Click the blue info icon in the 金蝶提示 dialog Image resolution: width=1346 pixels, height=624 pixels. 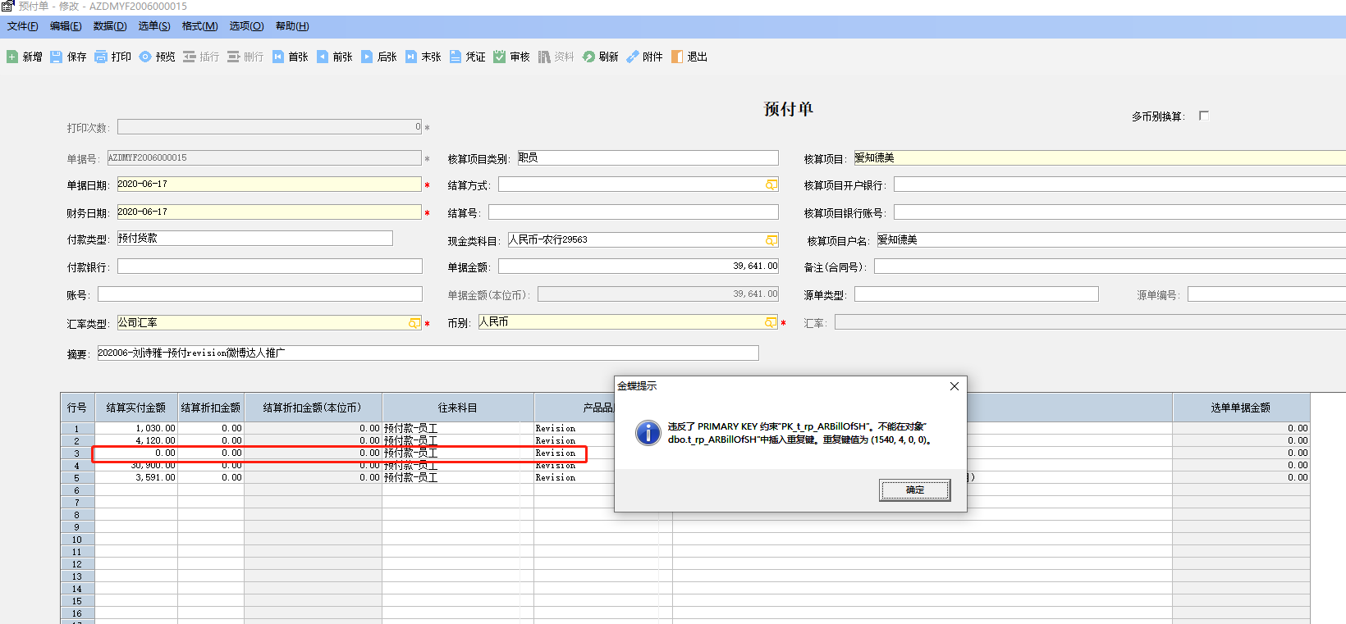pyautogui.click(x=648, y=433)
